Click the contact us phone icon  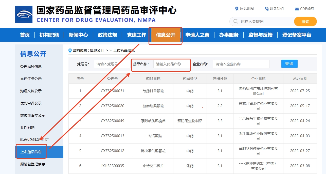pos(267,9)
